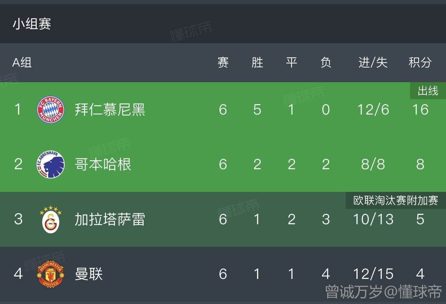Click the 进/失 column header
This screenshot has width=446, height=304.
[373, 63]
